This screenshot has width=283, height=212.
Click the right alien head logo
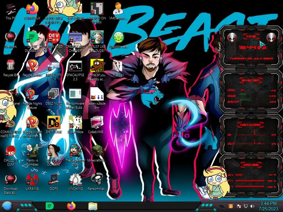point(271,38)
